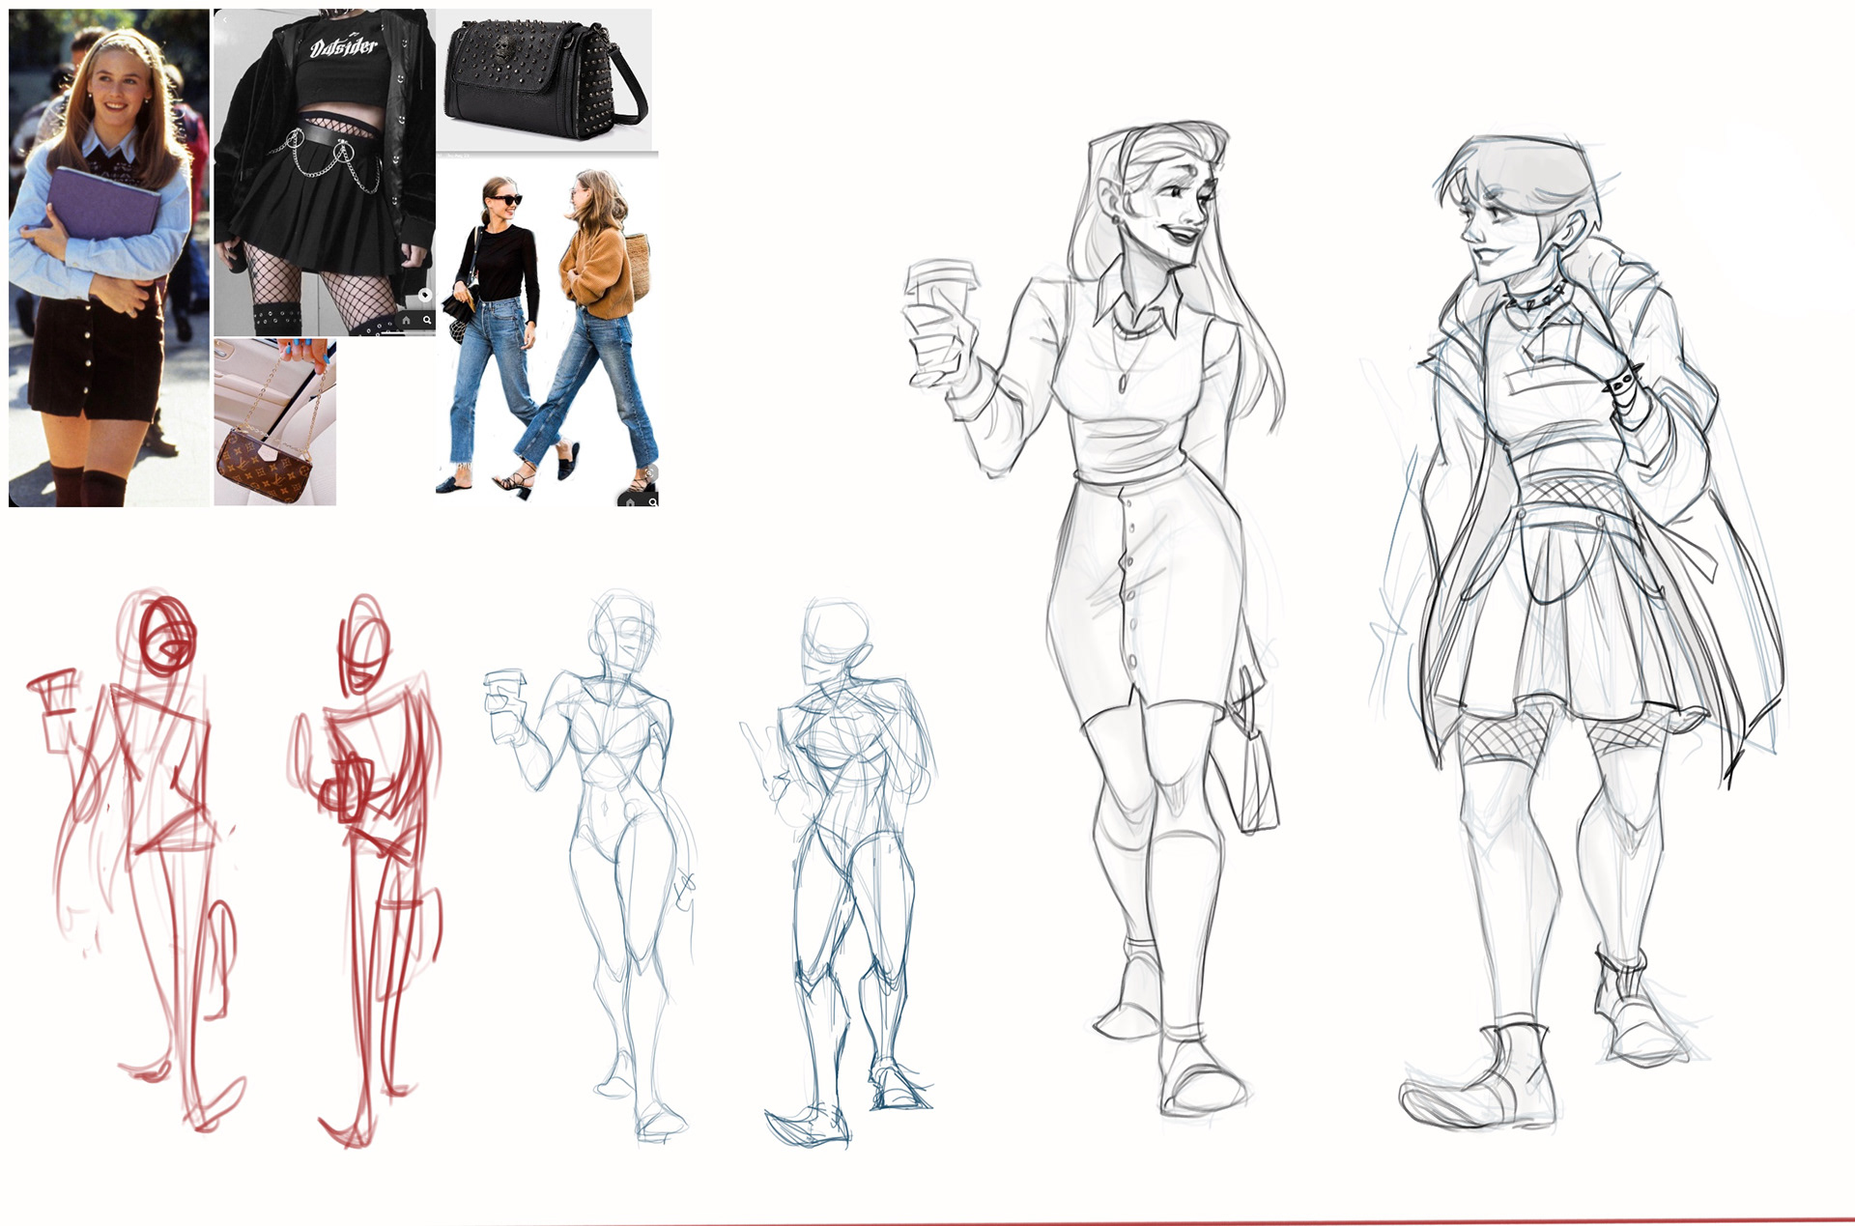Select the Louis Vuitton chain purse reference
The image size is (1855, 1226).
pos(274,422)
